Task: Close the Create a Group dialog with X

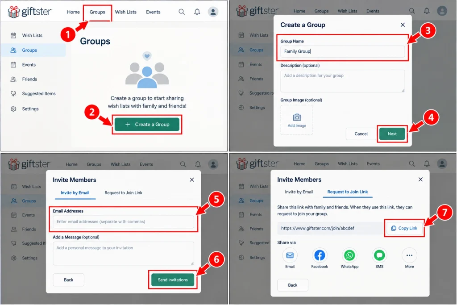Action: [x=403, y=25]
